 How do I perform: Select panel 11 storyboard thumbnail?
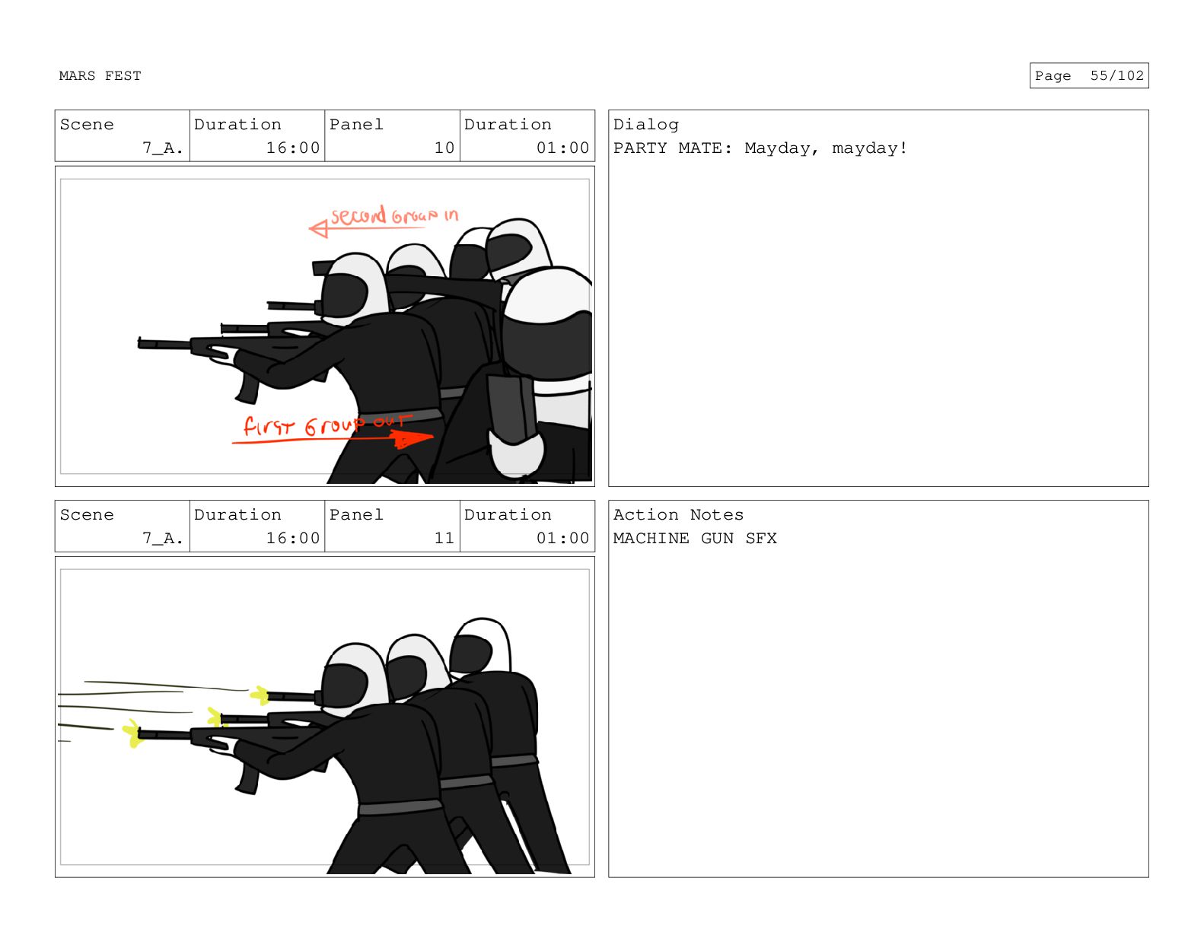click(325, 717)
